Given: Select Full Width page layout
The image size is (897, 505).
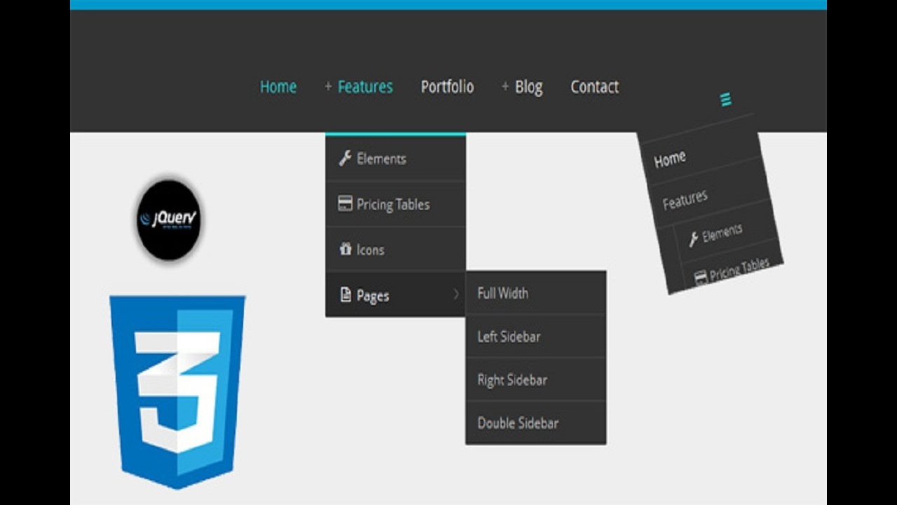Looking at the screenshot, I should 536,293.
